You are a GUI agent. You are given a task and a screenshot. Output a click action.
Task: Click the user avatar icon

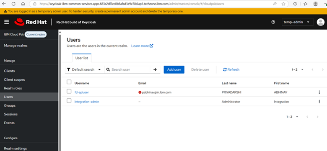[321, 22]
